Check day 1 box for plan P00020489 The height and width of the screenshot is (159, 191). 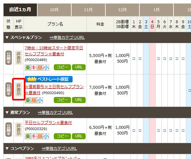pos(134,59)
